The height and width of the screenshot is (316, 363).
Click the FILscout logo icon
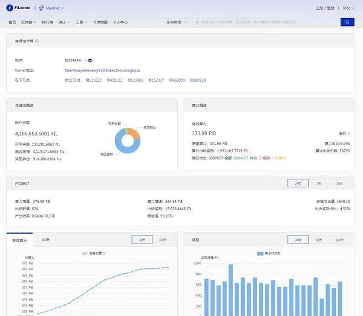[x=10, y=8]
